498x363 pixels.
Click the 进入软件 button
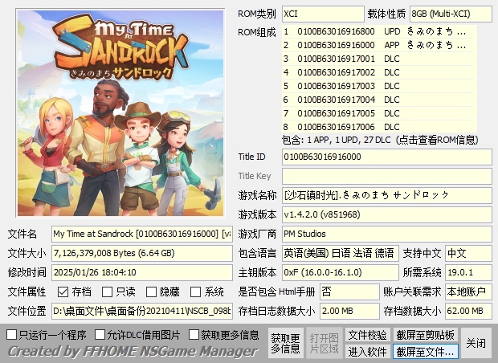[367, 351]
